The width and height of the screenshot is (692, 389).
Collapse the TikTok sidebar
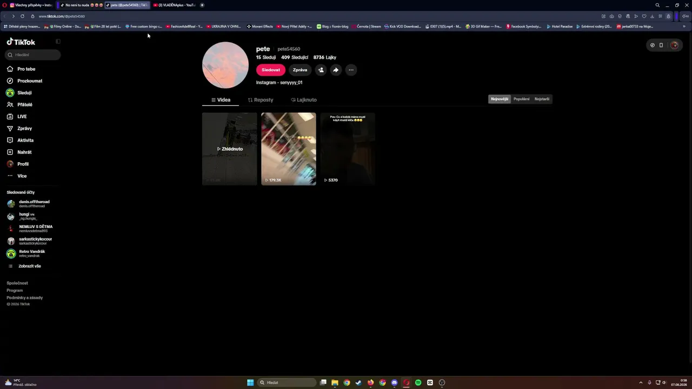(x=58, y=42)
